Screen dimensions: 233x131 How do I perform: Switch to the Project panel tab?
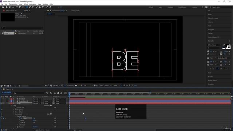(26, 11)
